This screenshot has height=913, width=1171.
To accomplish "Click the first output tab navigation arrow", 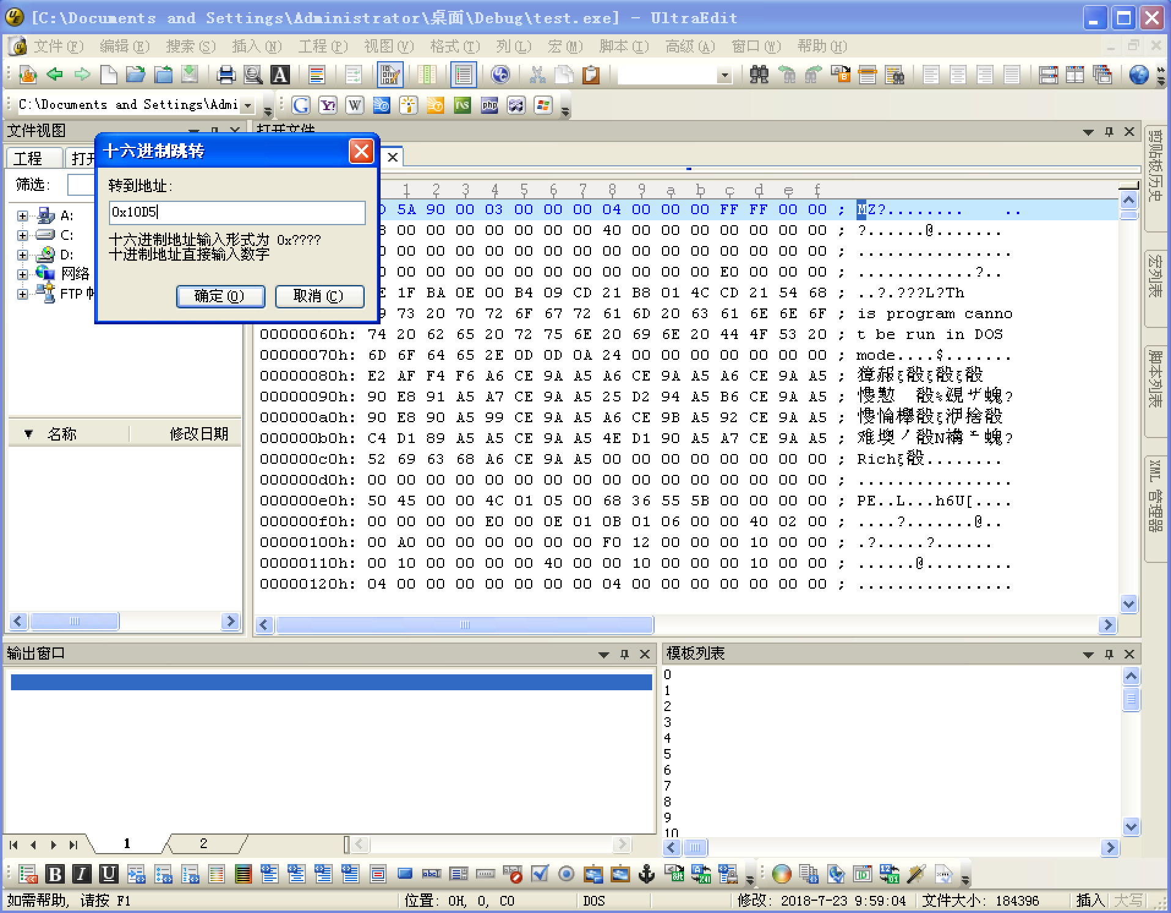I will (x=13, y=845).
